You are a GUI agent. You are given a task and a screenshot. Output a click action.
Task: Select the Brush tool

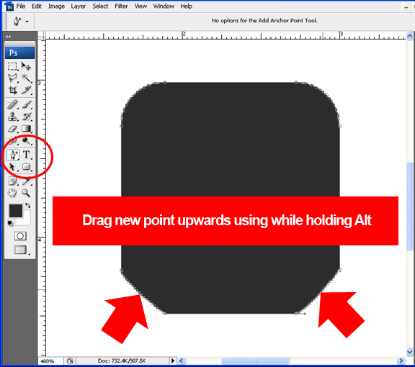[26, 104]
